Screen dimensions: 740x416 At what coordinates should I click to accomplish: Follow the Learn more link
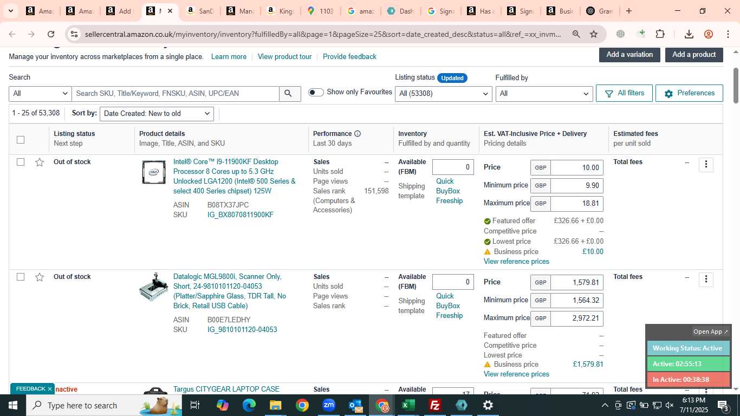(229, 57)
